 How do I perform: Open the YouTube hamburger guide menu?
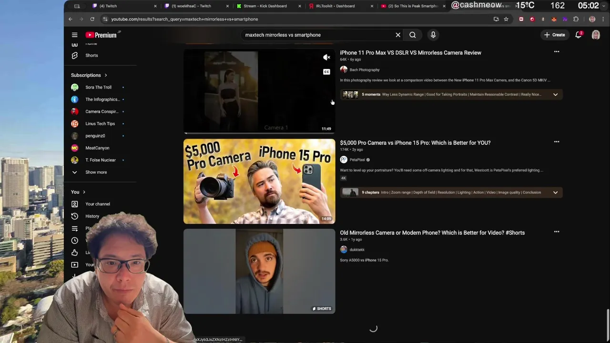click(74, 35)
